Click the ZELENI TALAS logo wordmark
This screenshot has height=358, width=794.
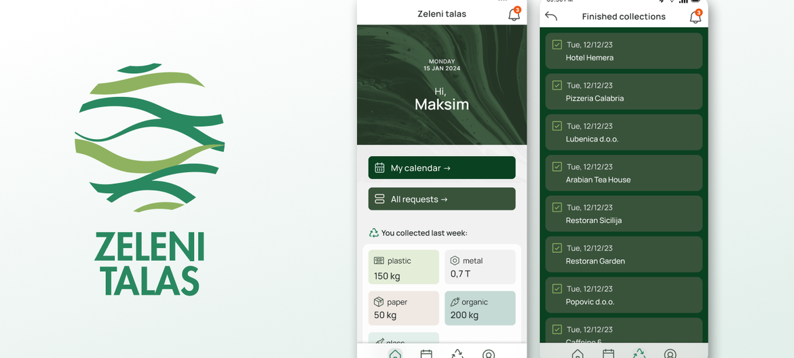pyautogui.click(x=149, y=264)
